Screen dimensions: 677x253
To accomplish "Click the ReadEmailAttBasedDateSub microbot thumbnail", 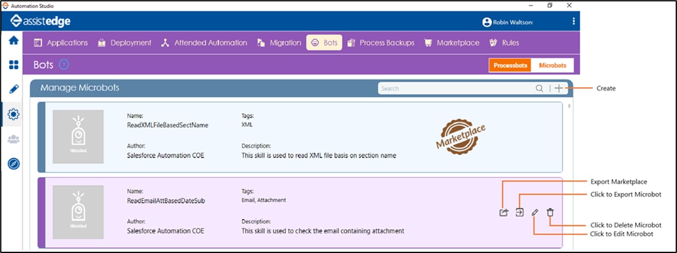I will coord(78,212).
